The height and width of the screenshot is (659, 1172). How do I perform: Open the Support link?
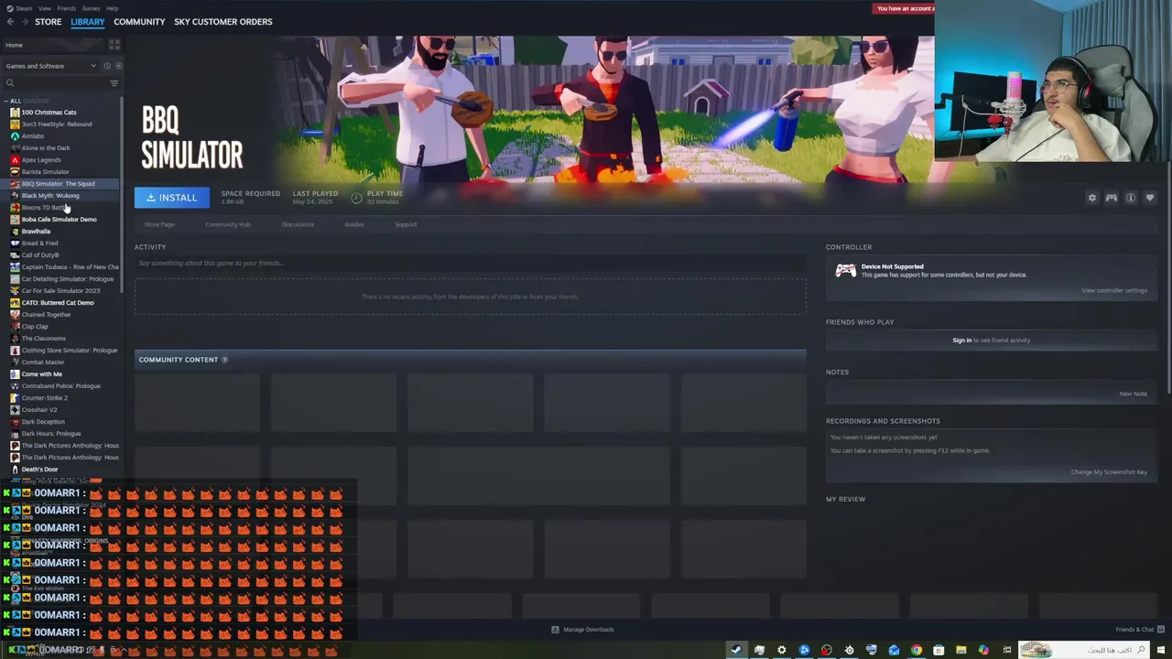(406, 224)
